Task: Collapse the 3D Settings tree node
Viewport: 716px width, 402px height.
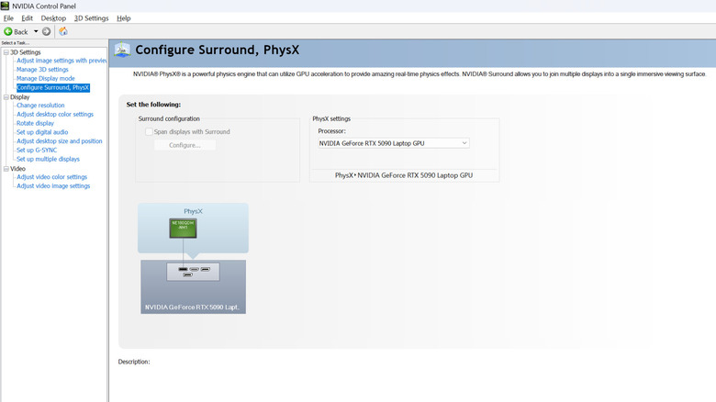Action: pos(6,52)
